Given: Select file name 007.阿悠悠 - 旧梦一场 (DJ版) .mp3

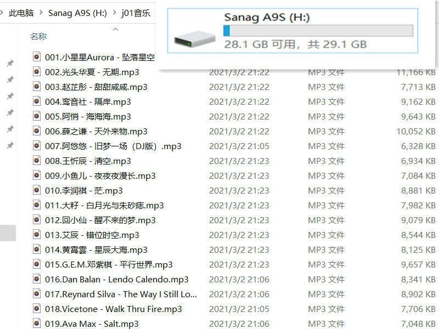Looking at the screenshot, I should pos(113,146).
